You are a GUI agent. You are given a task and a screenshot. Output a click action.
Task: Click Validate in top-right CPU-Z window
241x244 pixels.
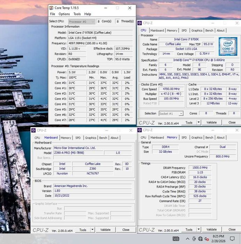[211, 123]
